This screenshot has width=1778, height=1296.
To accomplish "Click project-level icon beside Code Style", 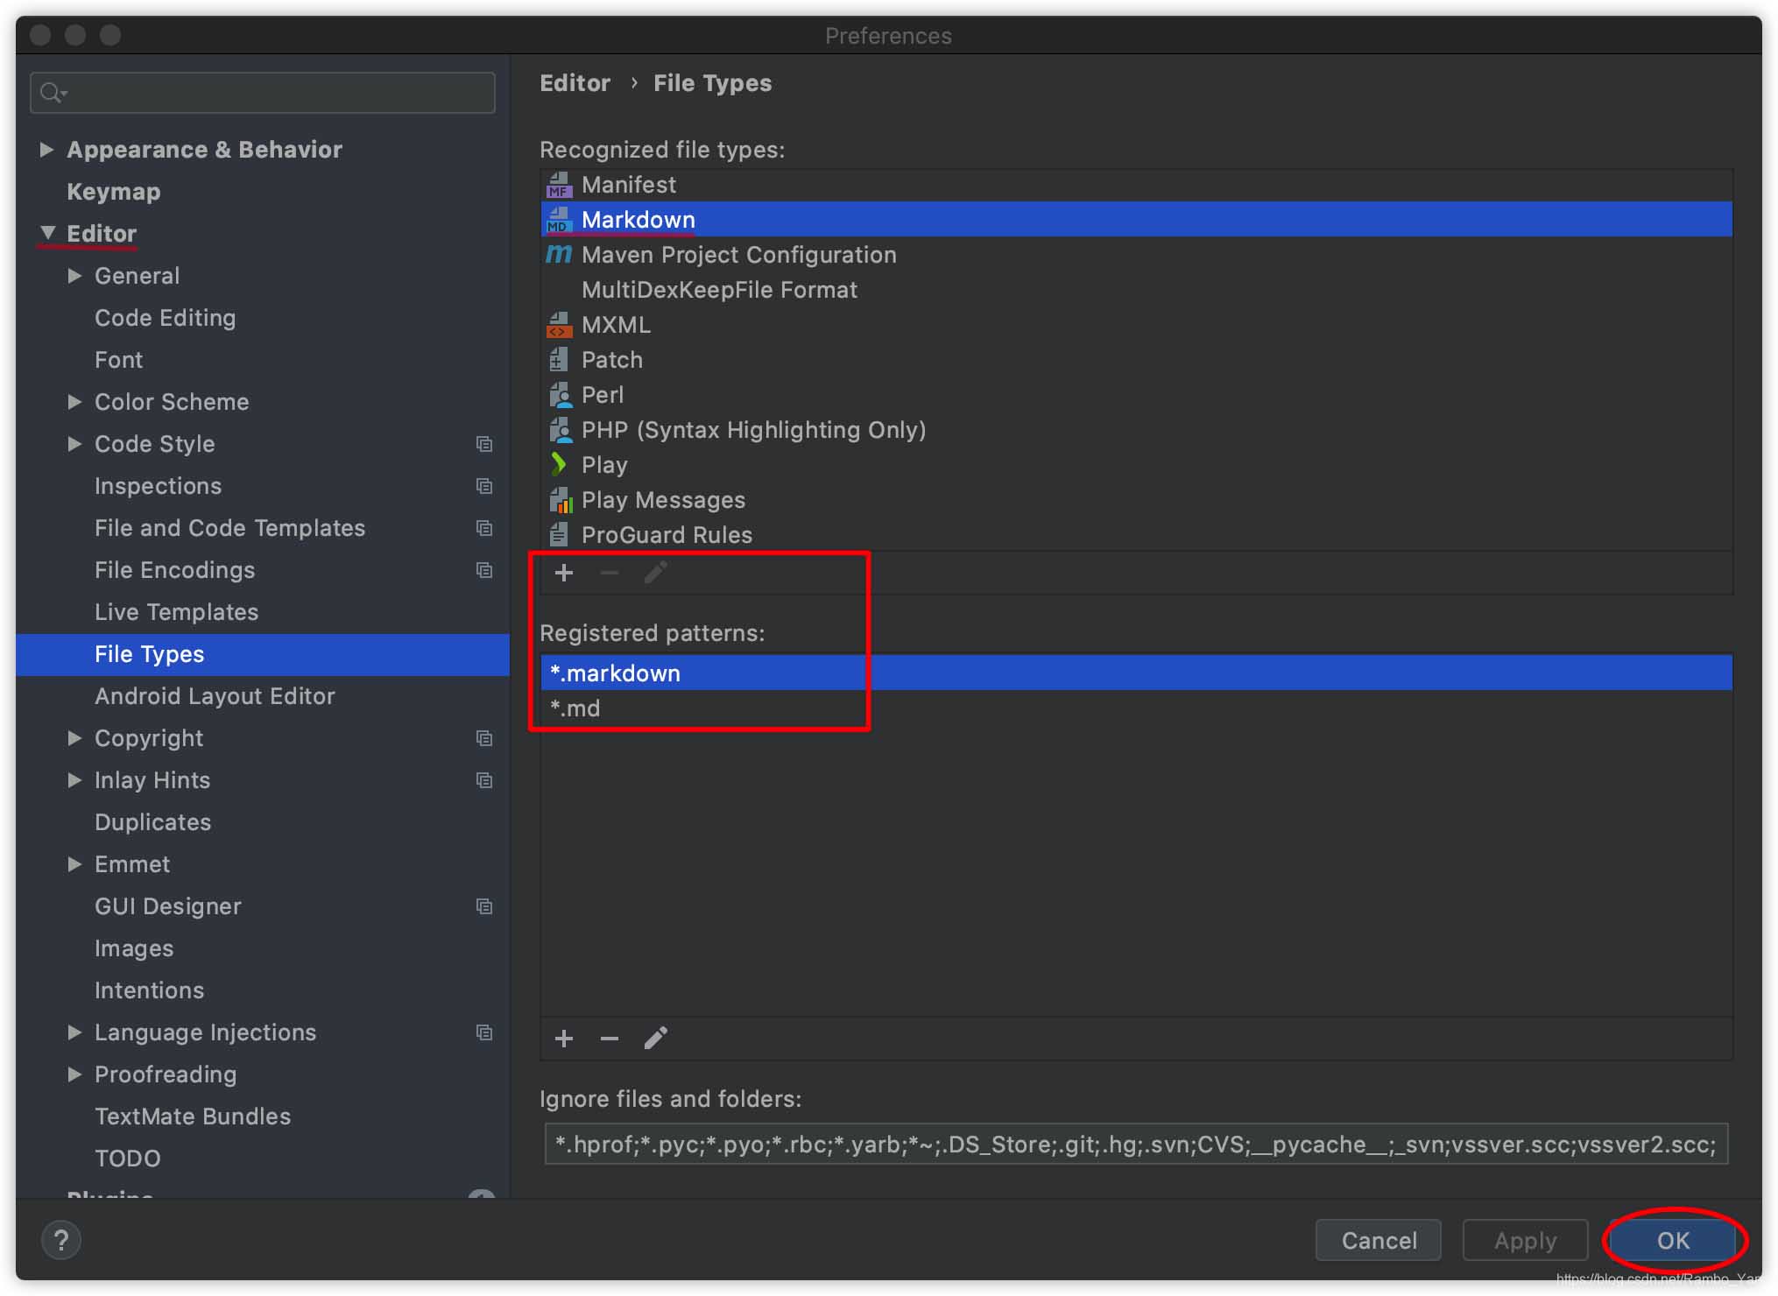I will (484, 444).
